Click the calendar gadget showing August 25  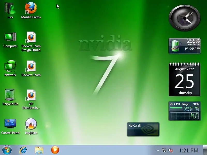(184, 79)
